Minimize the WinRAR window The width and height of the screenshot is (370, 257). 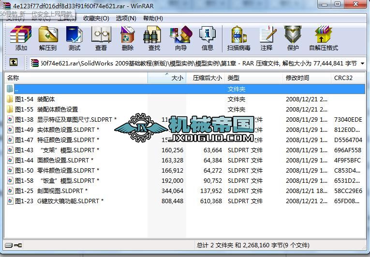[x=325, y=4]
